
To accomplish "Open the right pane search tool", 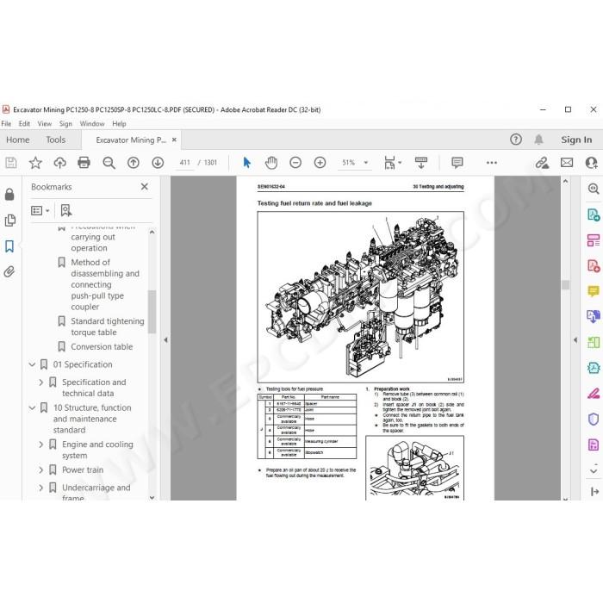I will point(594,189).
